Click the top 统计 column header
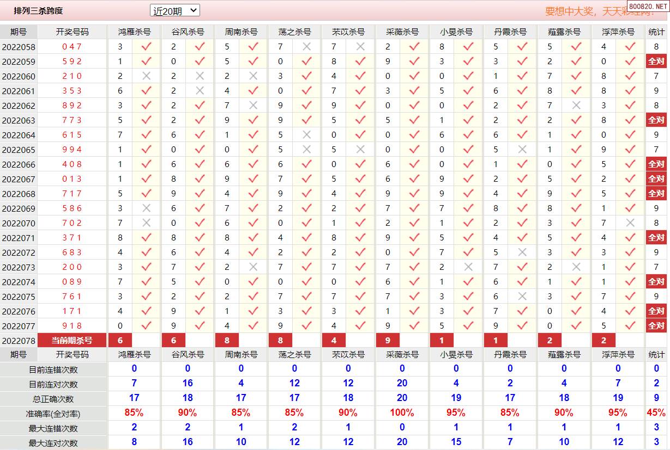 656,32
